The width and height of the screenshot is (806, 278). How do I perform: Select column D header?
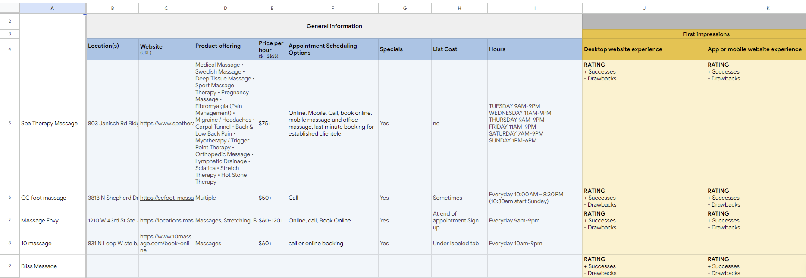coord(226,8)
